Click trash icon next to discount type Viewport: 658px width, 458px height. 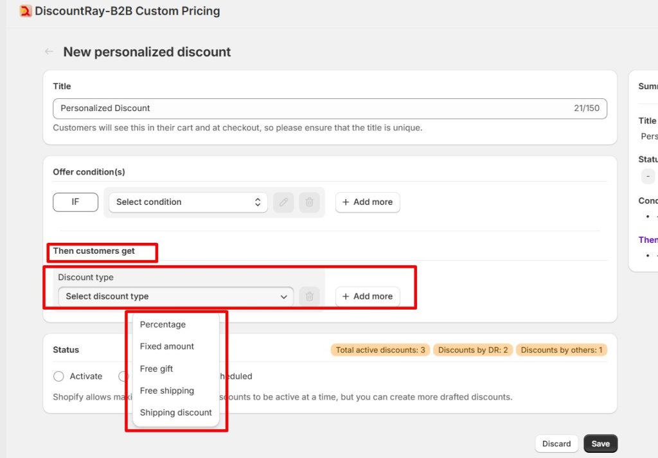[309, 296]
